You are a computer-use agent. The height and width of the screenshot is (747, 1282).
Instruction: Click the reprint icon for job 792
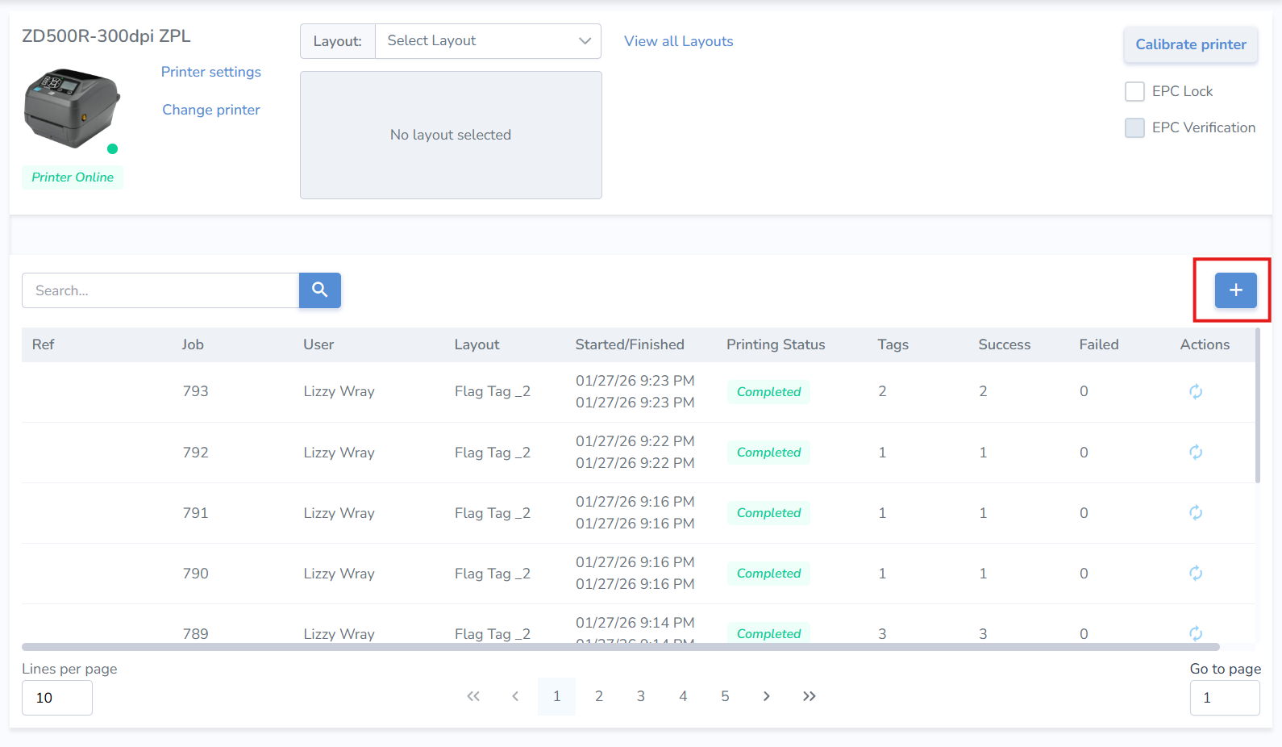click(x=1195, y=452)
